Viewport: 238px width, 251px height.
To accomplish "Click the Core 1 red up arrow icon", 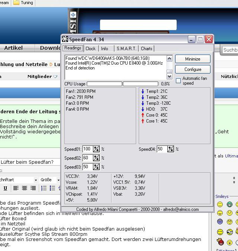I will click(143, 121).
